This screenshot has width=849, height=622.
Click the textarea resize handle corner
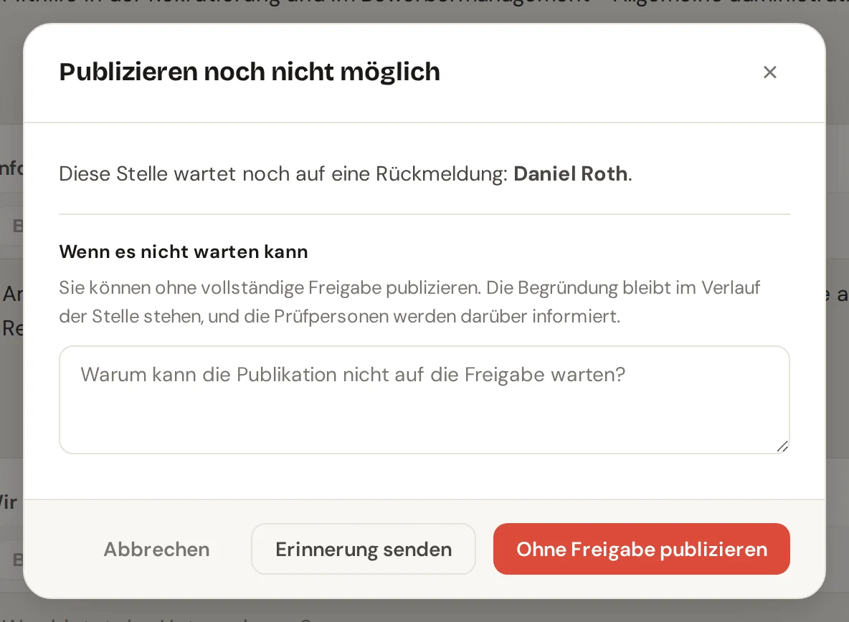pos(782,446)
